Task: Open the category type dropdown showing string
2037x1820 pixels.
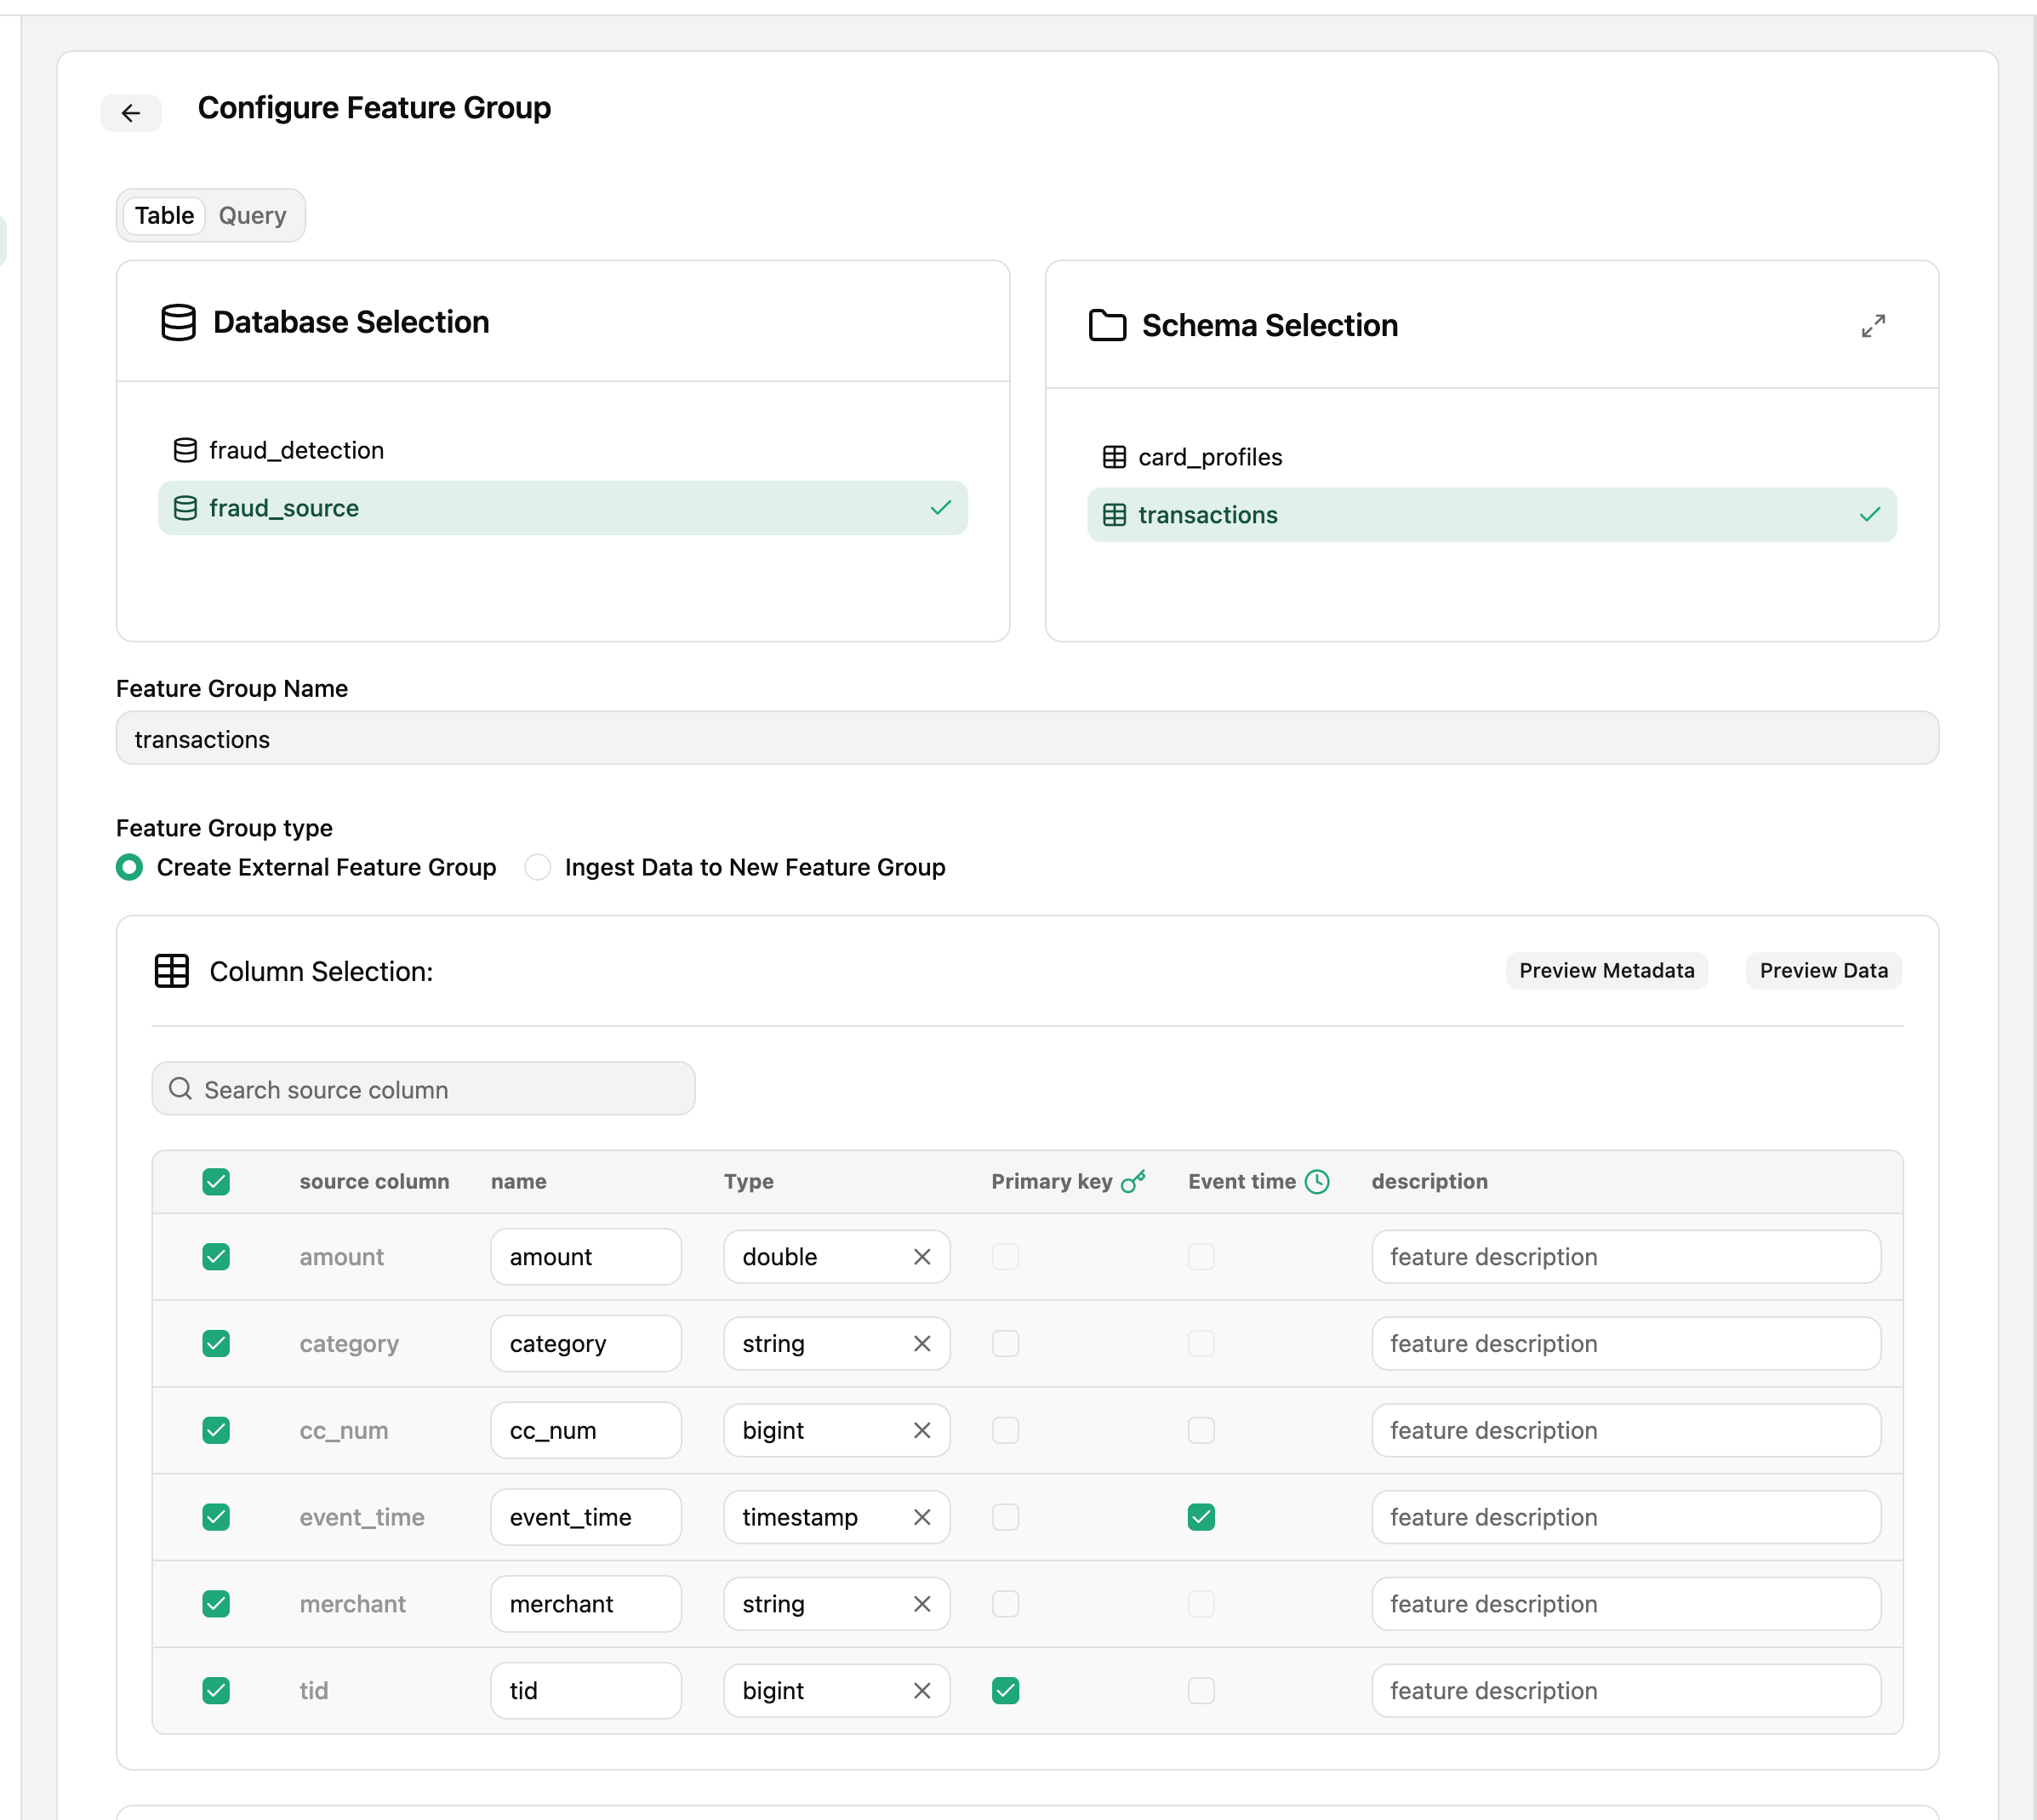Action: (x=836, y=1344)
